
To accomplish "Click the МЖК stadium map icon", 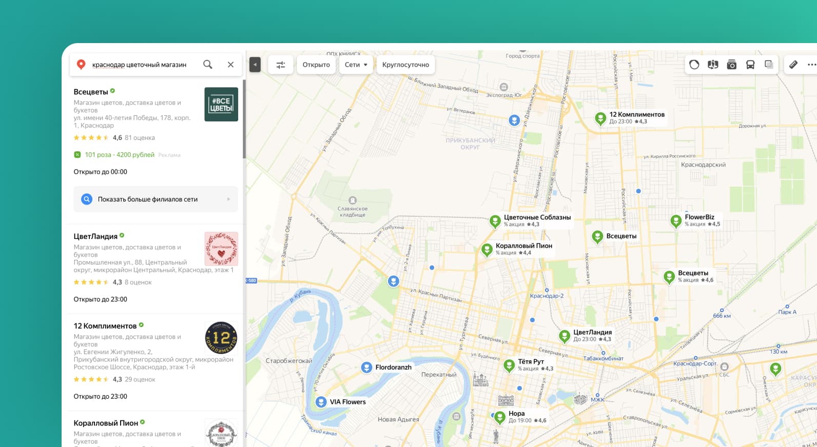I will click(x=580, y=399).
